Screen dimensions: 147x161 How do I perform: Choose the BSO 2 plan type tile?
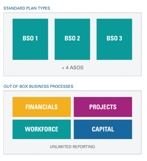point(72,39)
